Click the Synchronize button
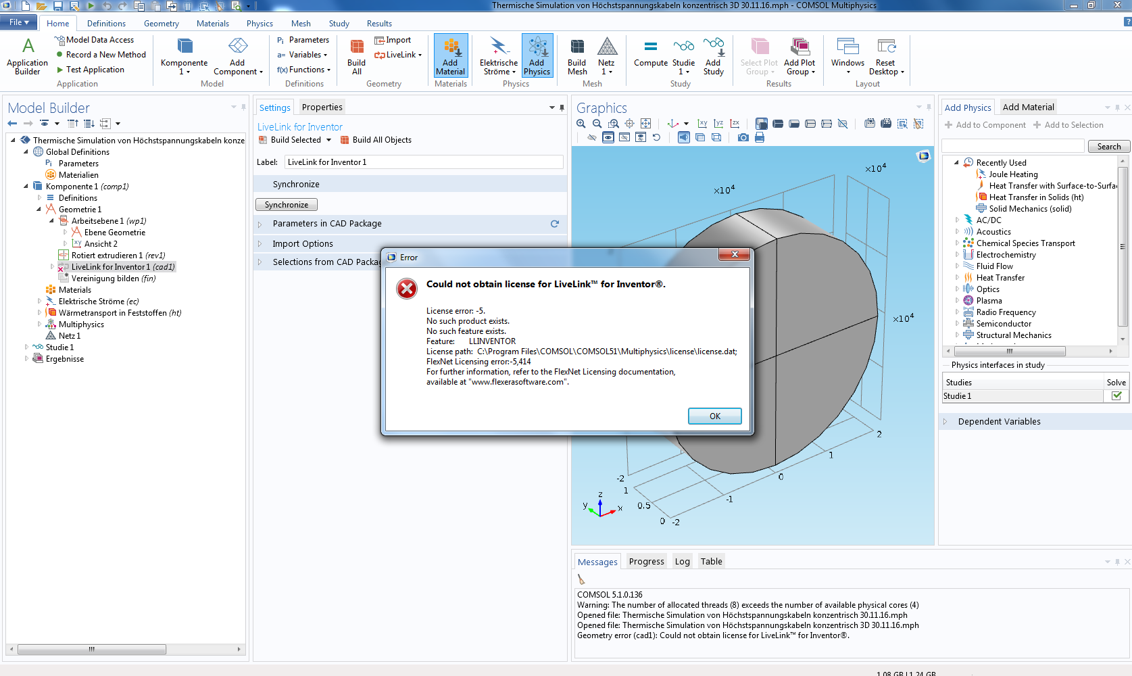 coord(287,205)
